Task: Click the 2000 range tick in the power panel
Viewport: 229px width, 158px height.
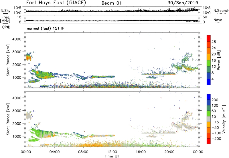Action: click(x=17, y=64)
